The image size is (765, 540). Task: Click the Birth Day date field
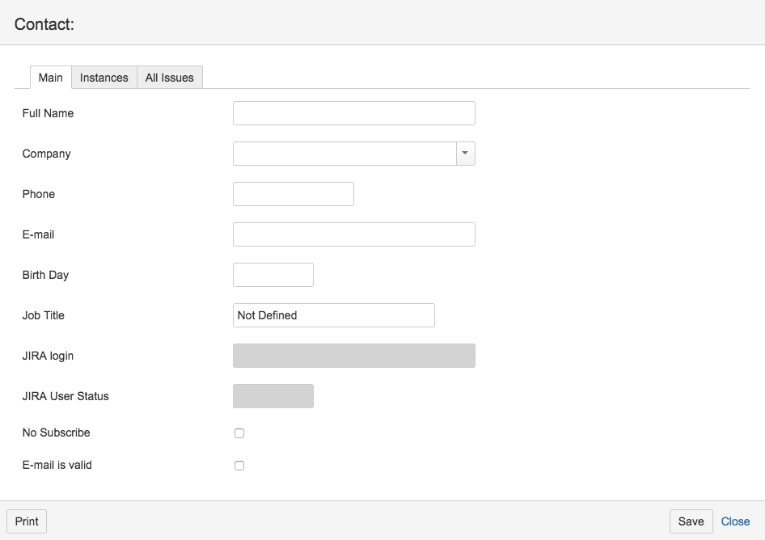tap(273, 275)
